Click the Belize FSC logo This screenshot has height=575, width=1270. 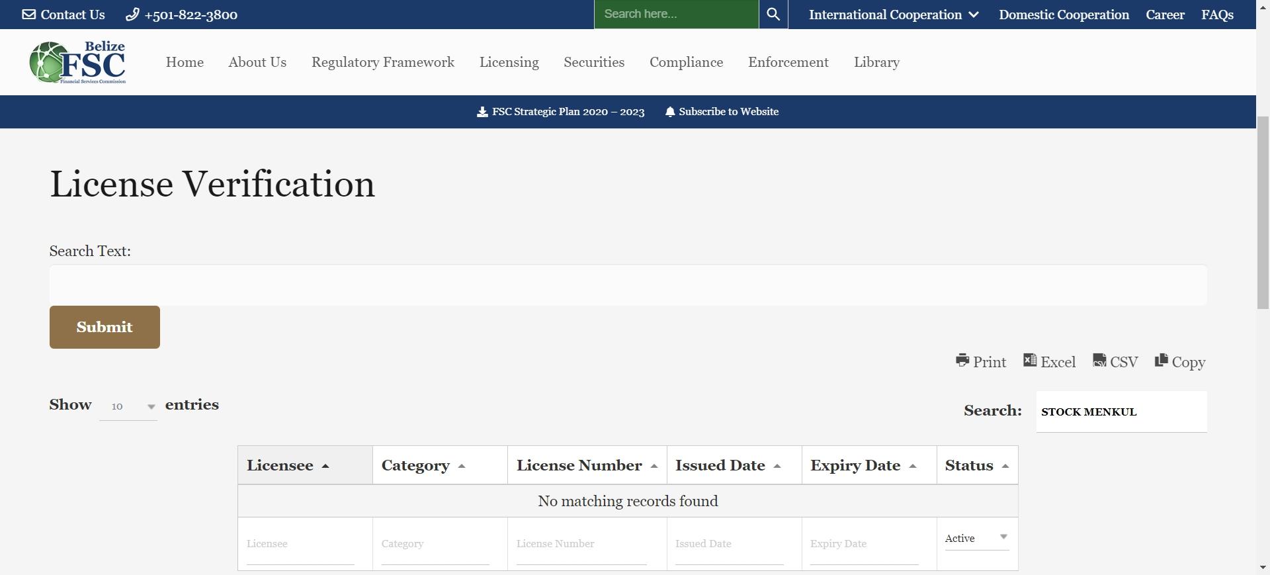(77, 62)
